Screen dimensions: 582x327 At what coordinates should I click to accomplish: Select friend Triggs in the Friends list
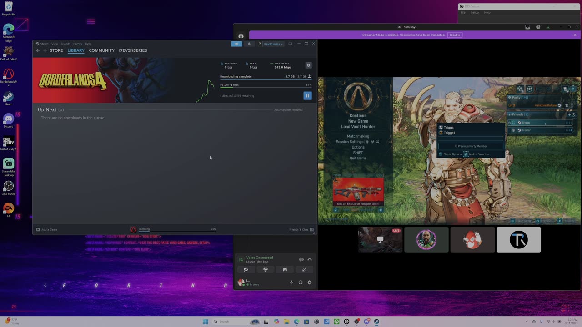click(x=541, y=123)
